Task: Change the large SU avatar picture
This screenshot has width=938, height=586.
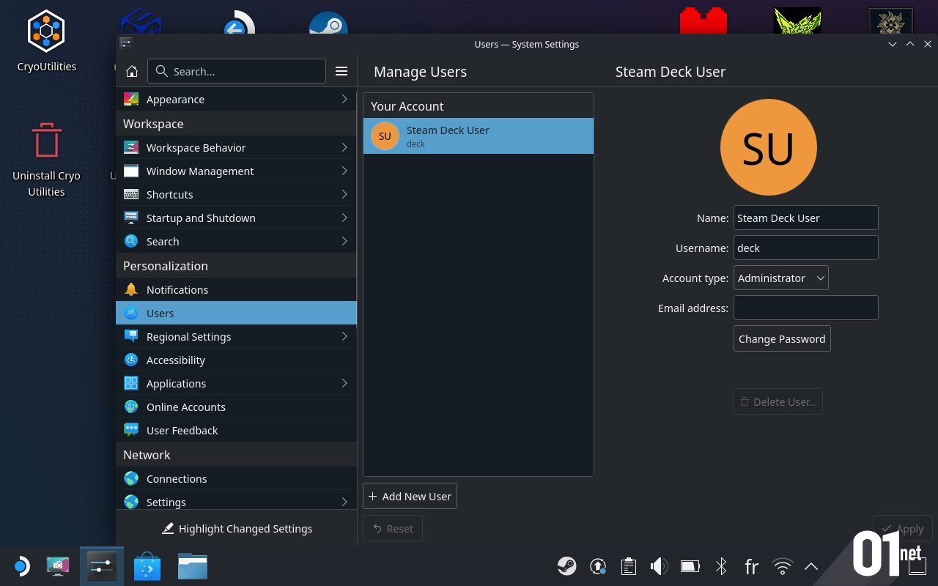Action: click(768, 147)
